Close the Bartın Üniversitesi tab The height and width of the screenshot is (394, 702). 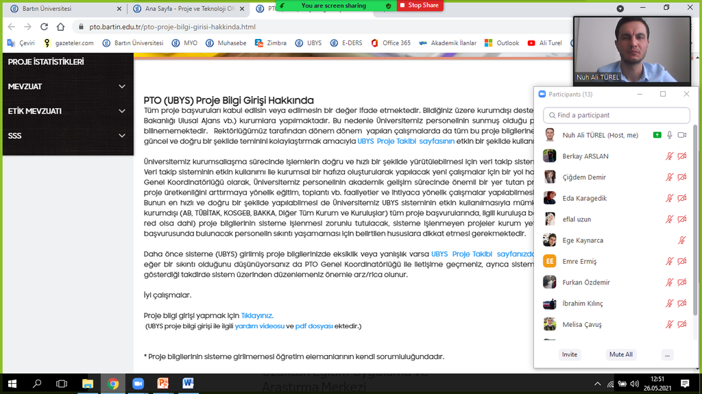(119, 8)
